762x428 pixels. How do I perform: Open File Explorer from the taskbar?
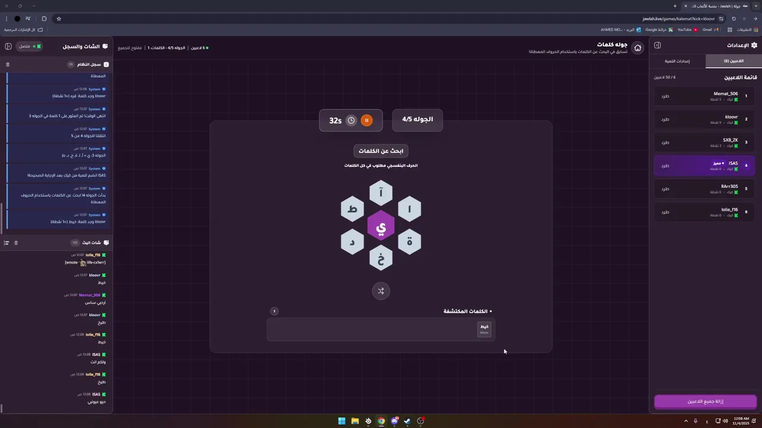click(355, 421)
